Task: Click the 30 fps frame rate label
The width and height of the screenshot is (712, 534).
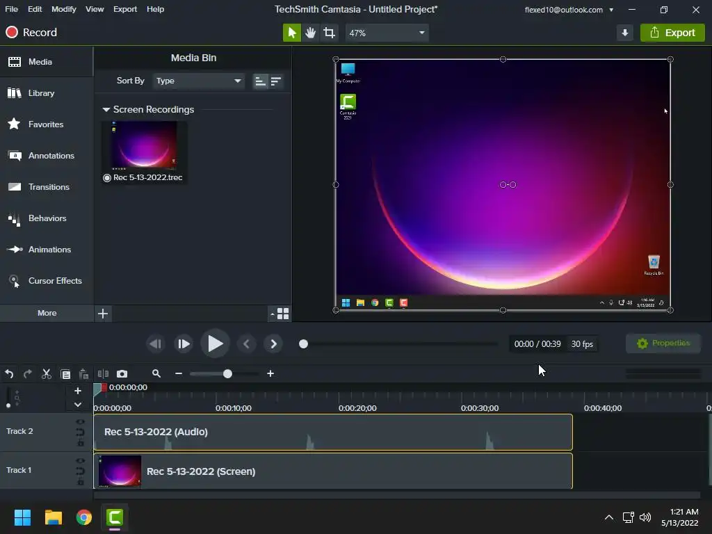Action: coord(582,344)
